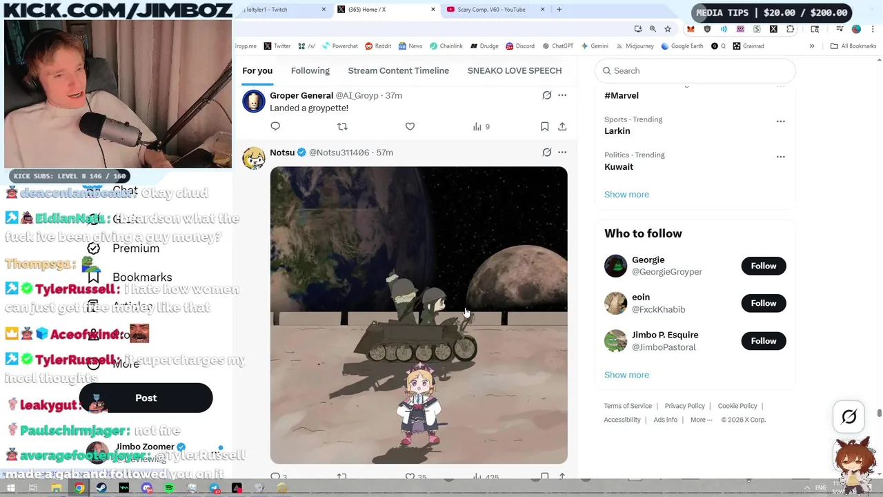Expand the footer More menu

pos(701,420)
